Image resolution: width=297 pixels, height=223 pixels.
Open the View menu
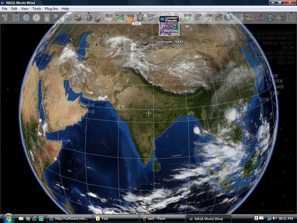[x=25, y=9]
